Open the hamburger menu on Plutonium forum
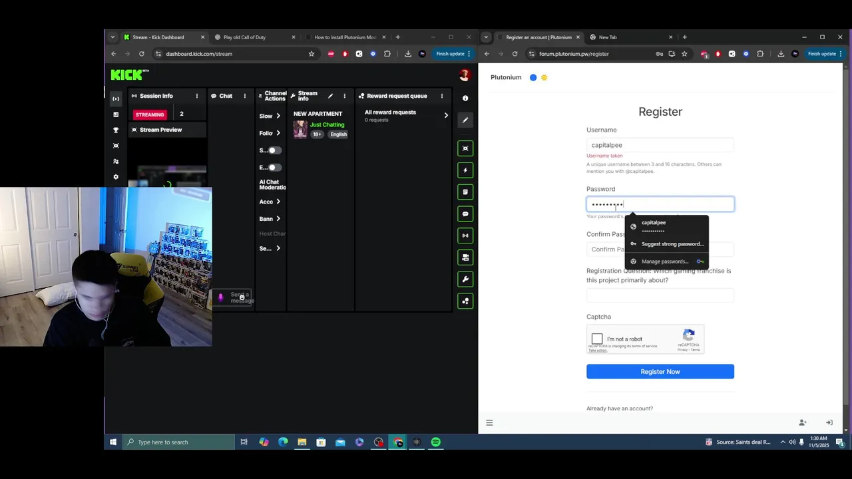 pyautogui.click(x=489, y=422)
